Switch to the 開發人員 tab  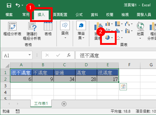(x=144, y=15)
